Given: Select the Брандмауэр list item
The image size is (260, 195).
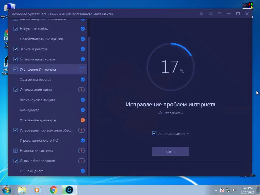Looking at the screenshot, I should pos(48,110).
